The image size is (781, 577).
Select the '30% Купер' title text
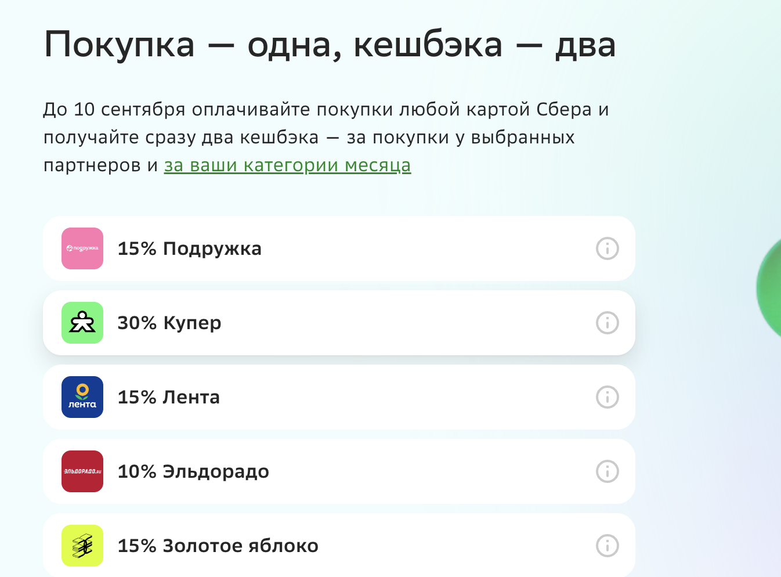pyautogui.click(x=169, y=323)
